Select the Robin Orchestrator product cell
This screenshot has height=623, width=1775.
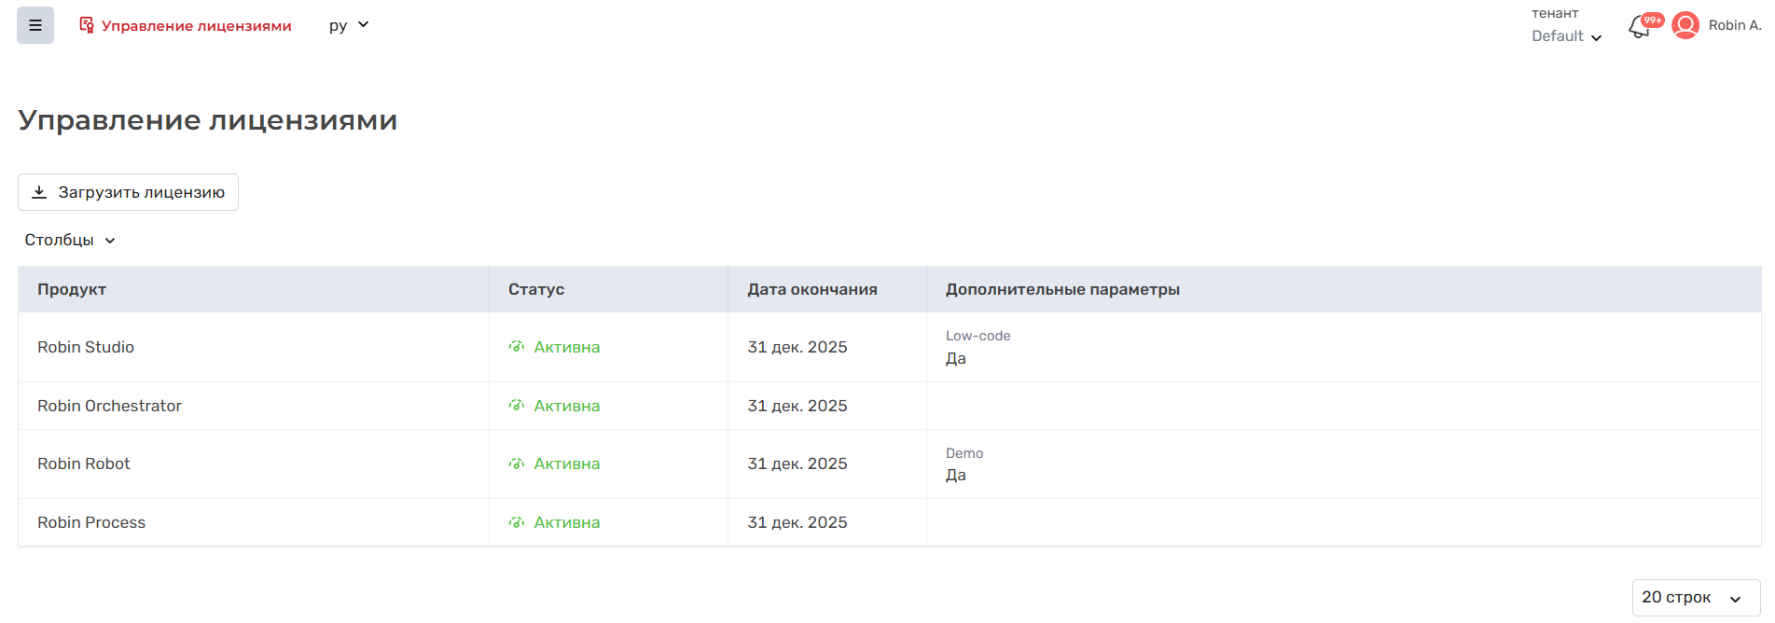click(x=109, y=406)
